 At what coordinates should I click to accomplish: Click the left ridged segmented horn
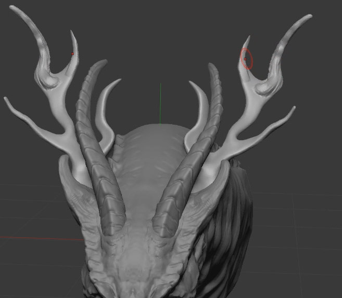(98, 152)
